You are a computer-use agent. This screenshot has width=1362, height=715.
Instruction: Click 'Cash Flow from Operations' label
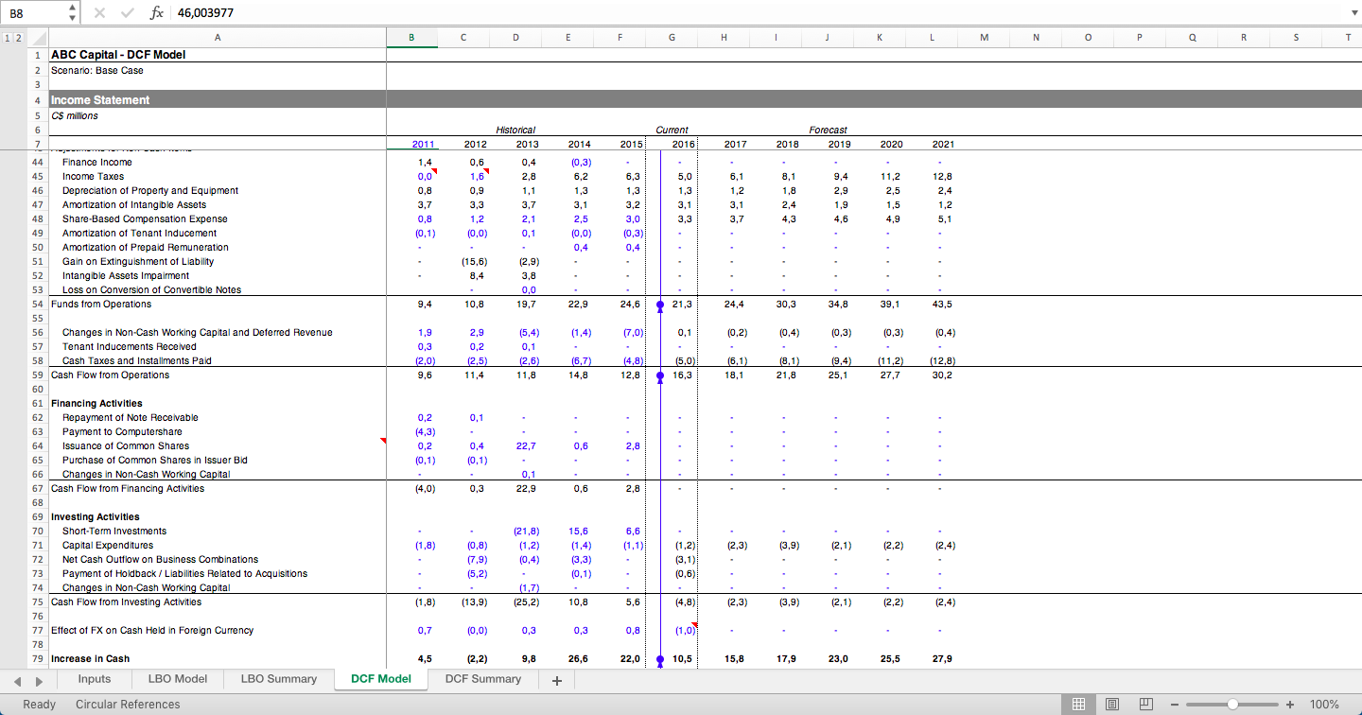click(110, 375)
